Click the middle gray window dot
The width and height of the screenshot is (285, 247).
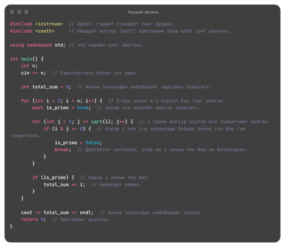[x=19, y=12]
